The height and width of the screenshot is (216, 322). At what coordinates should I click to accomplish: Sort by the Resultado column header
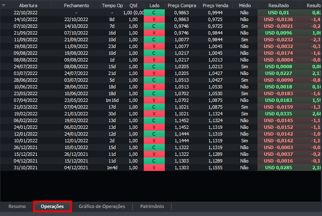point(279,5)
